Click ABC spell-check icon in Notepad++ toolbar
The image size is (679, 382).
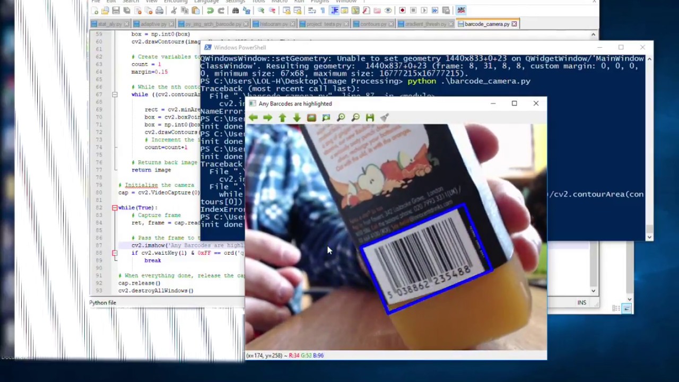(461, 10)
